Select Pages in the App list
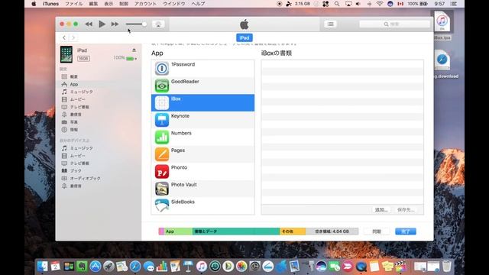 [202, 154]
